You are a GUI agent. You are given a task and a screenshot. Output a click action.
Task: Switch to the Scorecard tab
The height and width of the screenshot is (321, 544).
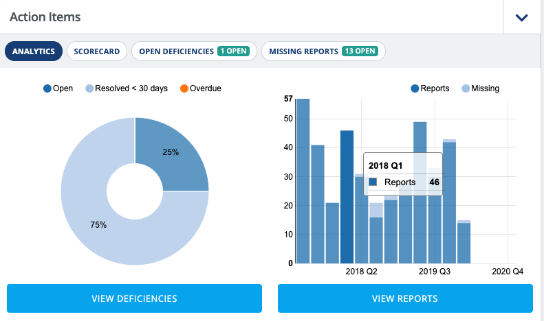point(97,51)
